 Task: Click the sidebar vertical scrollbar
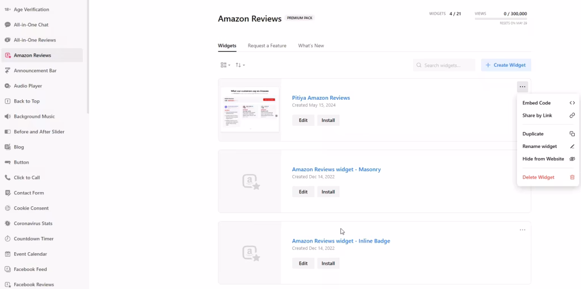coord(88,56)
